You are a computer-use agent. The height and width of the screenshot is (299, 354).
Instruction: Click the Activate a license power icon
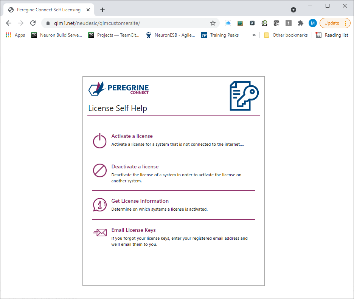pos(99,140)
